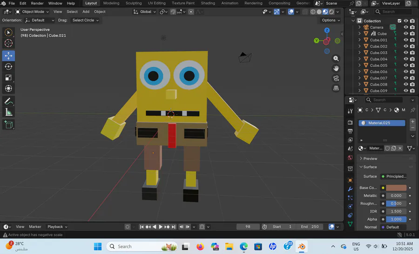
Task: Click the zoom view magnifier icon
Action: pyautogui.click(x=336, y=59)
